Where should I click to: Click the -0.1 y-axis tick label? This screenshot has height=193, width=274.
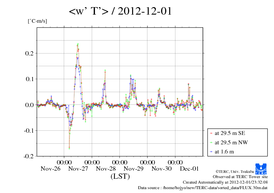coord(29,130)
